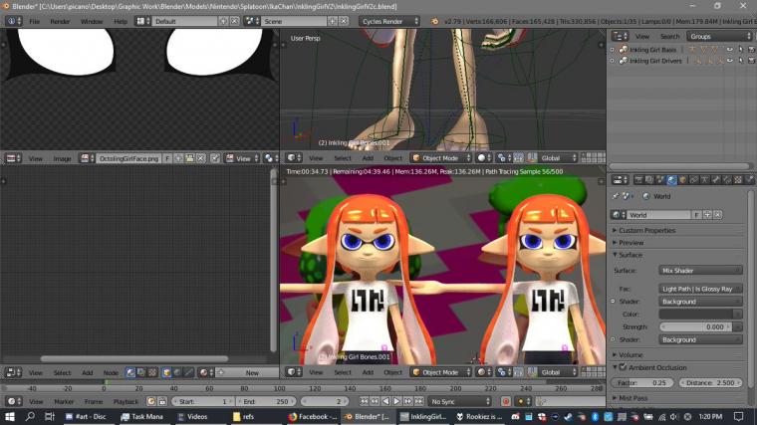Screen dimensions: 757x425
Task: Select Inkling Girl Basis in Outliner
Action: [x=652, y=50]
